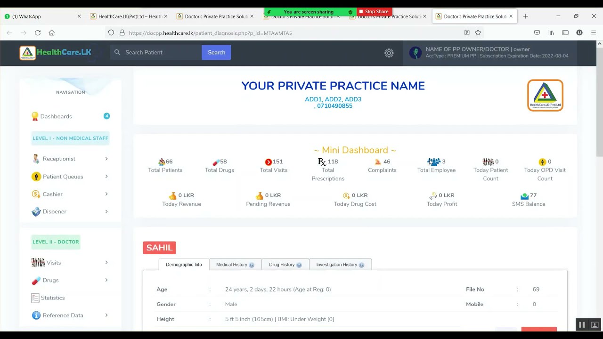This screenshot has width=603, height=339.
Task: Open settings gear icon in header
Action: (389, 53)
